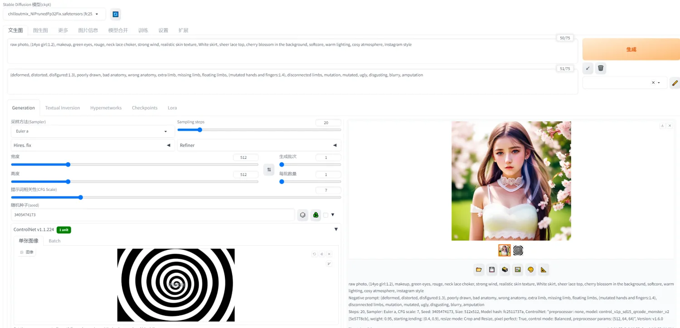
Task: Select the Textual Inversion sub-tab
Action: point(63,108)
